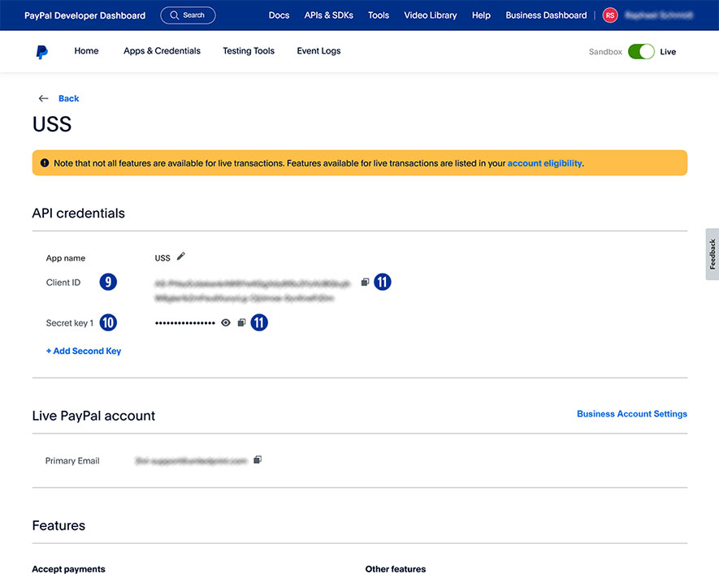Click the Add Second Key link
The width and height of the screenshot is (719, 574).
[x=84, y=351]
